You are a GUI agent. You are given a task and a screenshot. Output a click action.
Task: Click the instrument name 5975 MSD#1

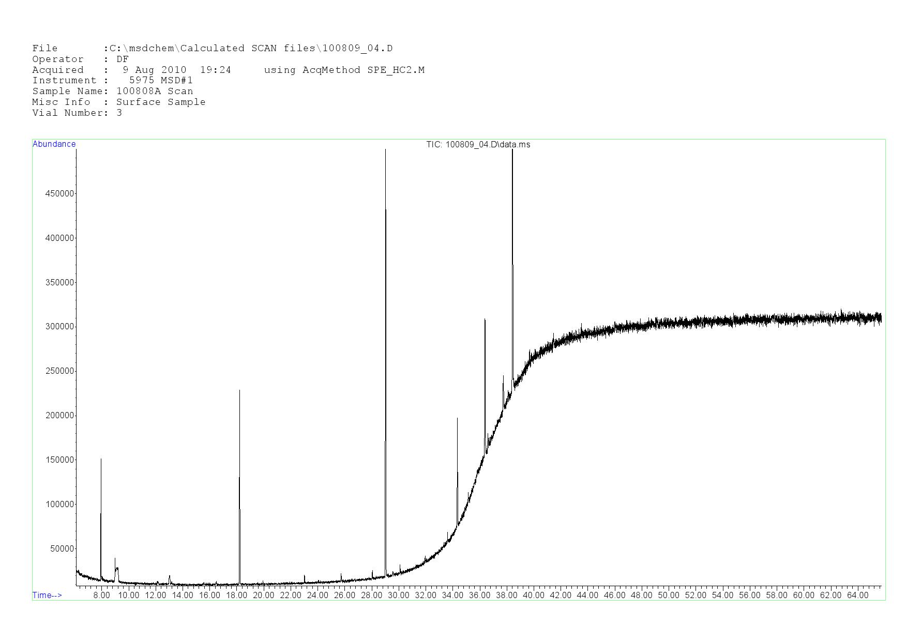161,81
